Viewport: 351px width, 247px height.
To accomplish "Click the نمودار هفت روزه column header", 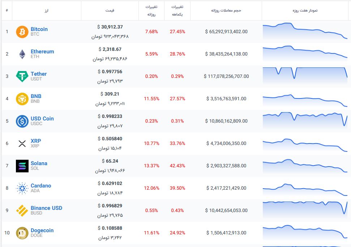I will click(x=305, y=10).
